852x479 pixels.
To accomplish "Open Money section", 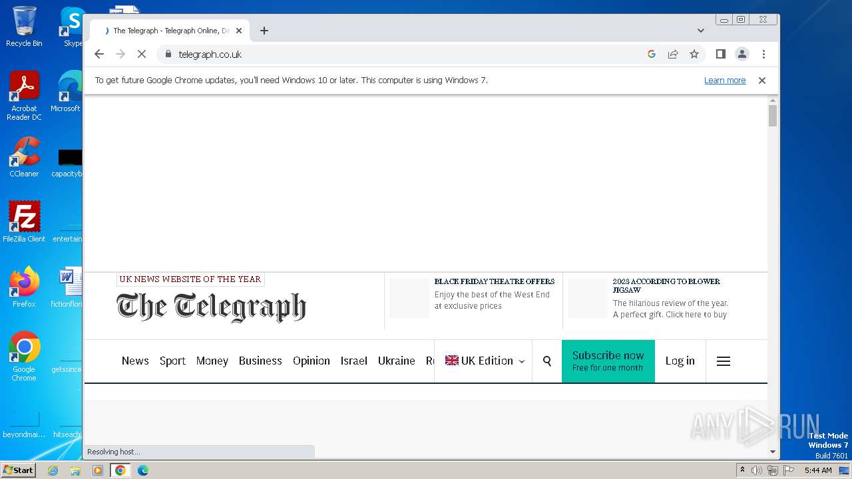I will (x=212, y=361).
